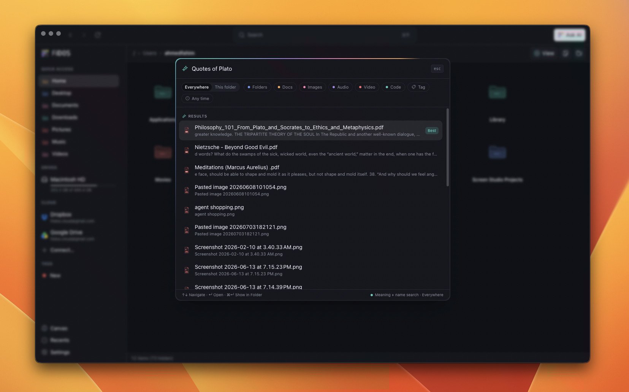The image size is (629, 392).
Task: Click the back arrow in the FidOS toolbar
Action: point(71,35)
